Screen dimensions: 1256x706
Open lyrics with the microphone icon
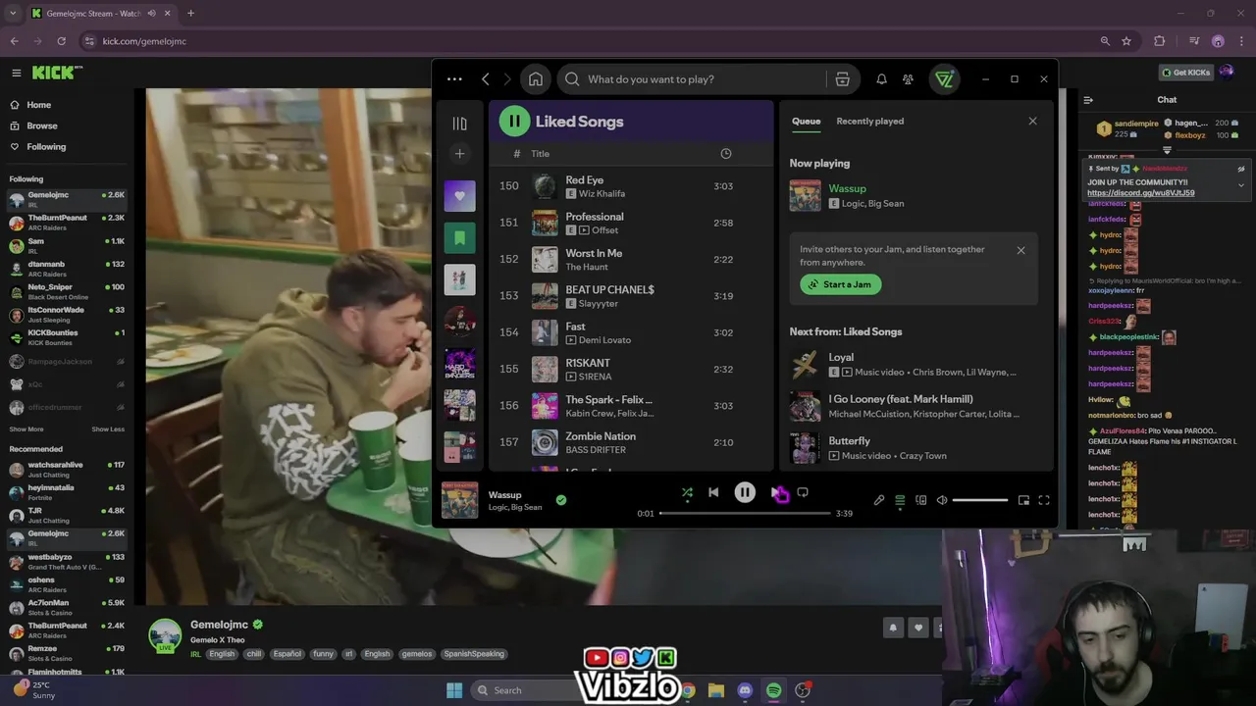(x=879, y=500)
